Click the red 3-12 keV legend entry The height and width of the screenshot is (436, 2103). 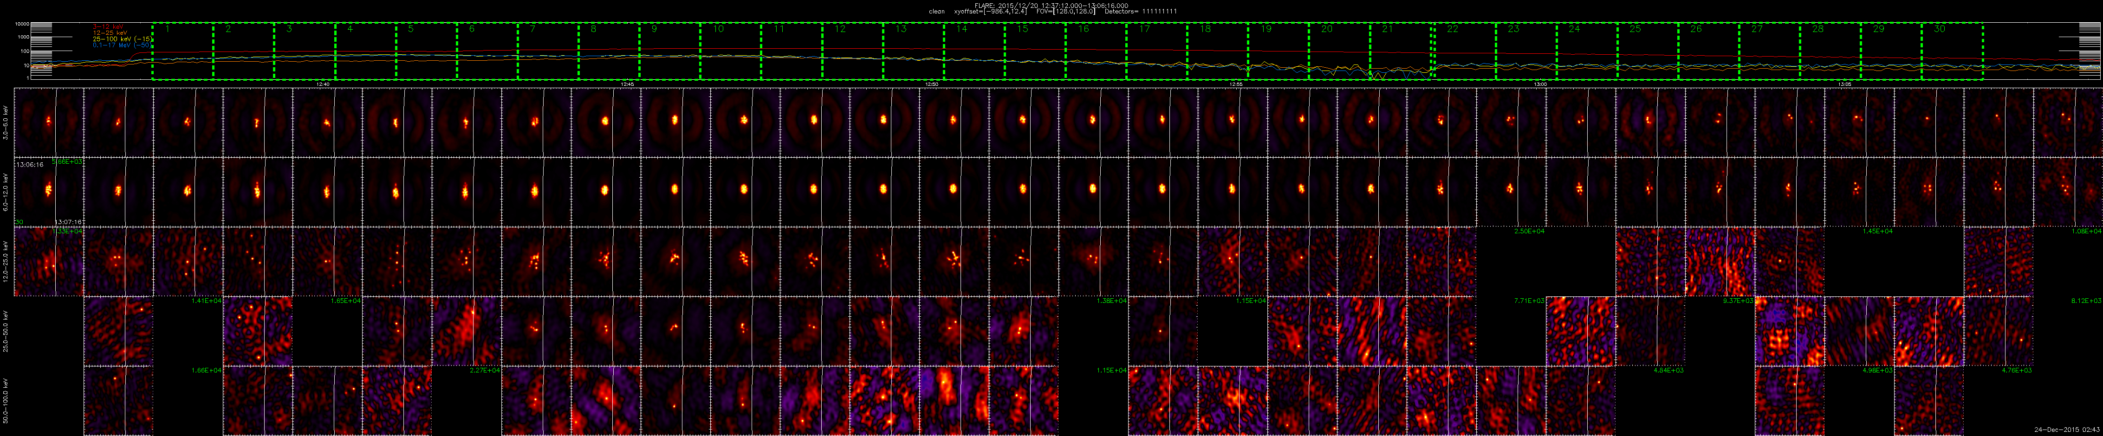click(x=109, y=26)
